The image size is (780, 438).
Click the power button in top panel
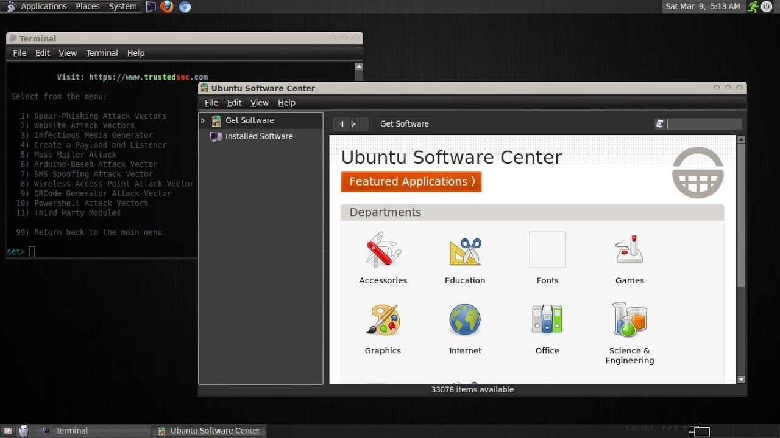click(x=767, y=7)
